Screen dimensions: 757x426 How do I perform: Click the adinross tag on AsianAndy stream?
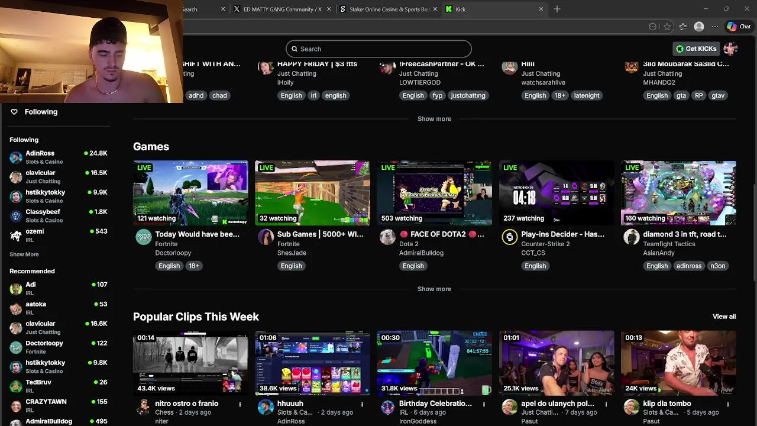click(x=689, y=266)
